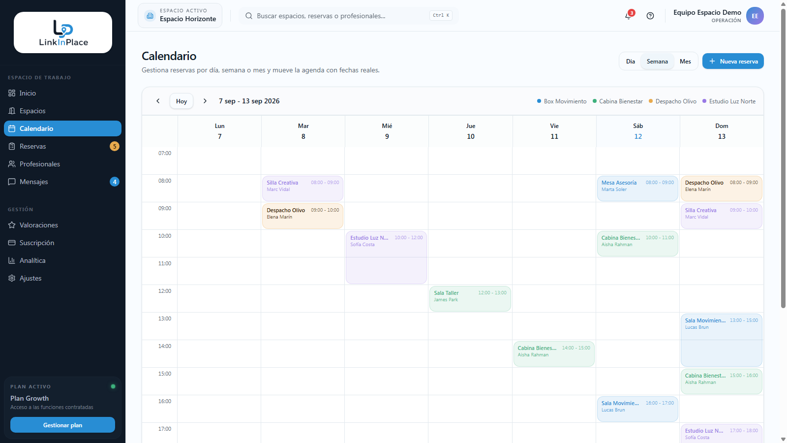Open Estudio Luz Norte booking on Wednesday
The image size is (787, 443).
pyautogui.click(x=386, y=257)
